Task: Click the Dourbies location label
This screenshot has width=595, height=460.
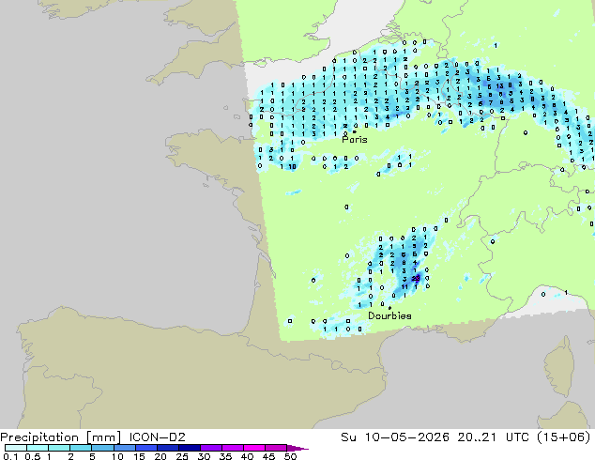Action: point(389,315)
